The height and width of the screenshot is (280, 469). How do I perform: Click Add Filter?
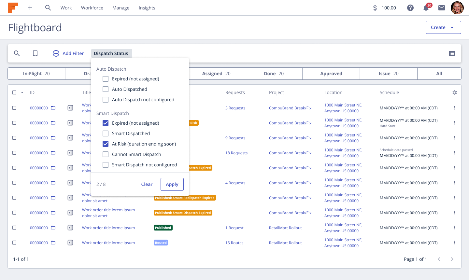68,53
